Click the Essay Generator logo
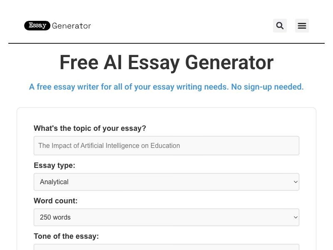Screen dimensions: 333x250 pyautogui.click(x=57, y=25)
